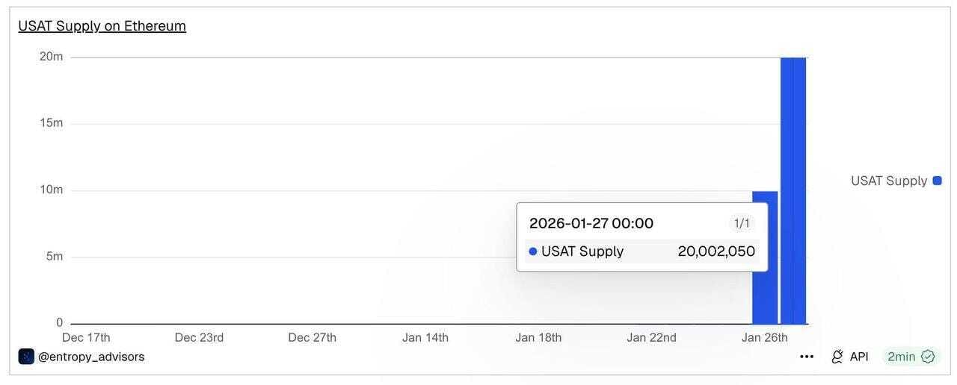Select the rightmost 20m supply bar
This screenshot has width=957, height=385.
pos(800,191)
